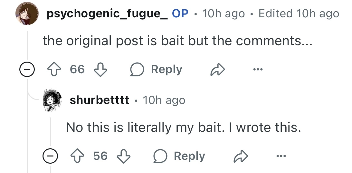
Task: Click the 'Edited 10h ago' label
Action: point(299,14)
